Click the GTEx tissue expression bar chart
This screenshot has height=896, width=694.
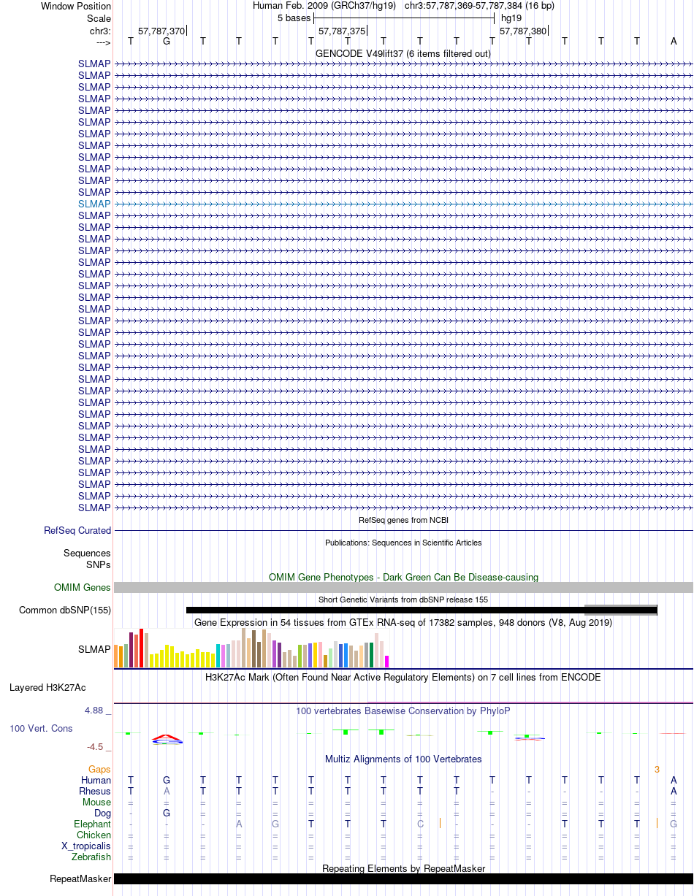click(251, 648)
